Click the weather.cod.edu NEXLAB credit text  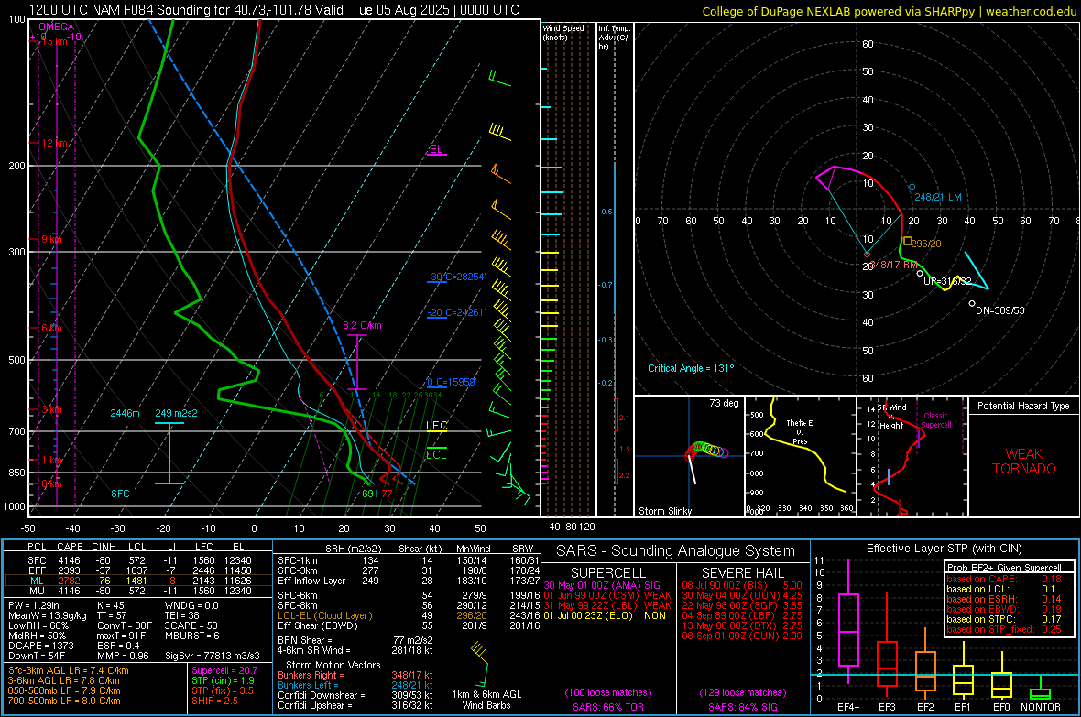click(889, 12)
